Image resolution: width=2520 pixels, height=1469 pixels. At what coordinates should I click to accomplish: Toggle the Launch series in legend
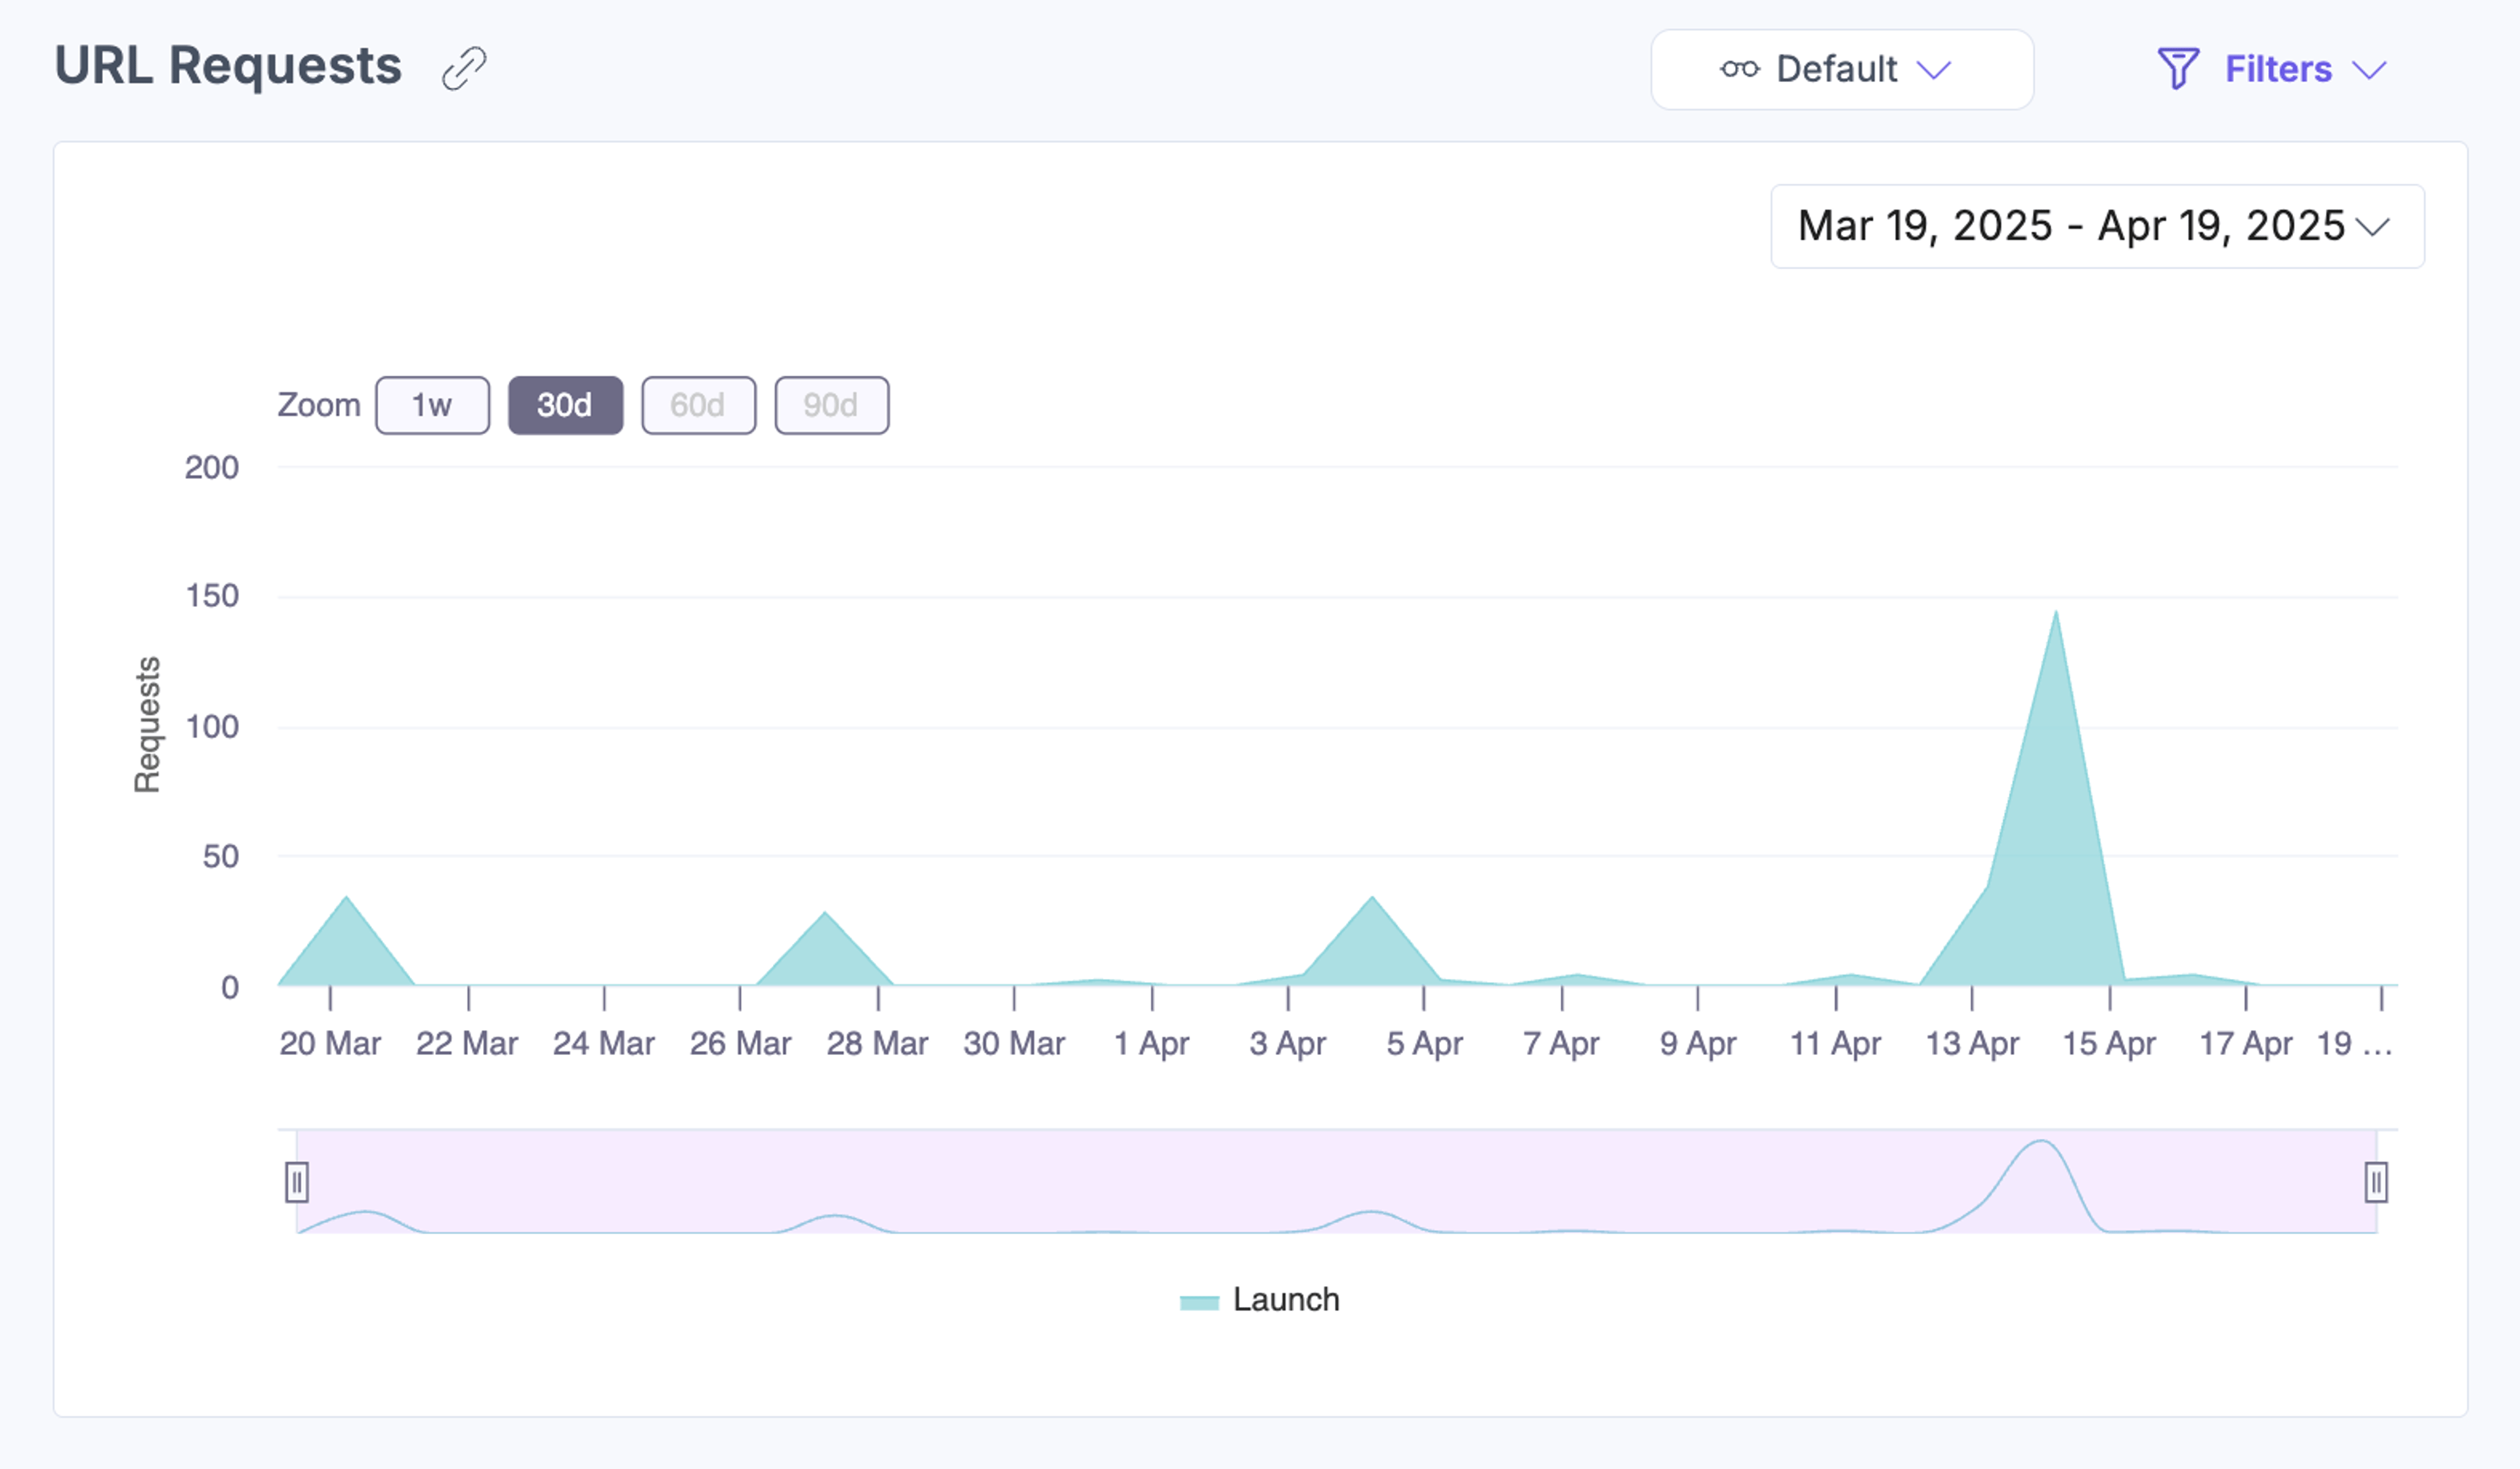click(x=1259, y=1300)
